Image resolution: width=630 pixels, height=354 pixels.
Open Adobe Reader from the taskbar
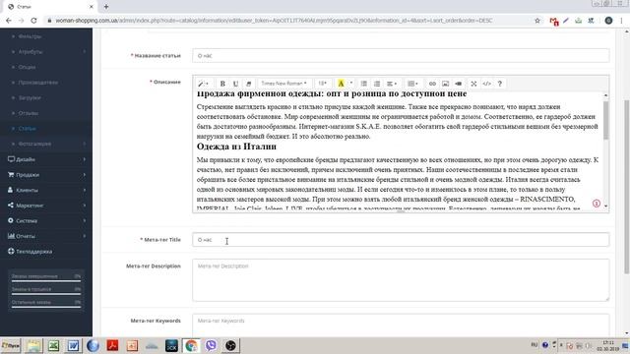[112, 345]
